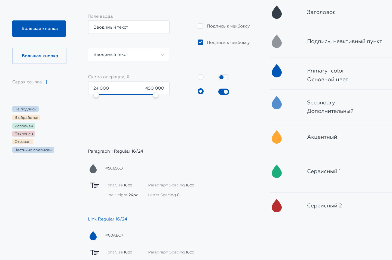The image size is (392, 260).
Task: Select the empty radio button
Action: click(x=201, y=77)
